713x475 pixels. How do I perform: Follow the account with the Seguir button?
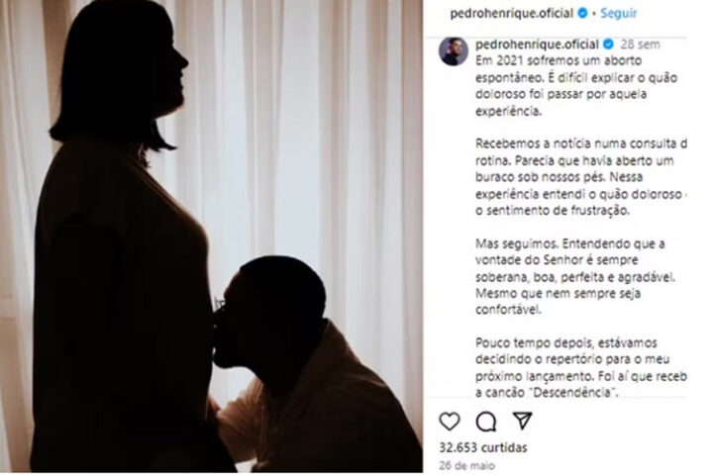(618, 13)
